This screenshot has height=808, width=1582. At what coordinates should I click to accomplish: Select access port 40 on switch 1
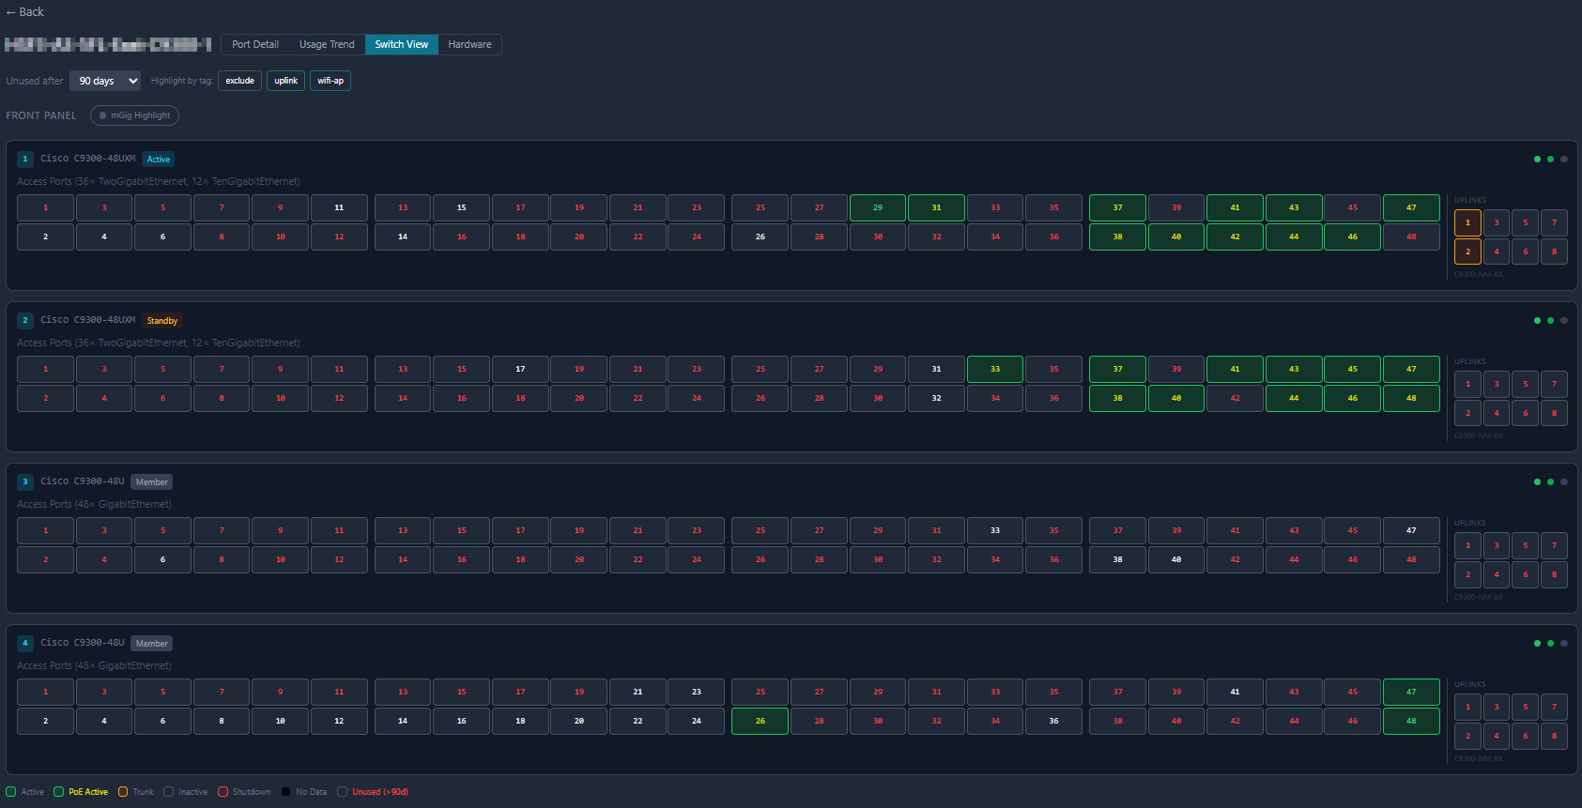click(1176, 236)
